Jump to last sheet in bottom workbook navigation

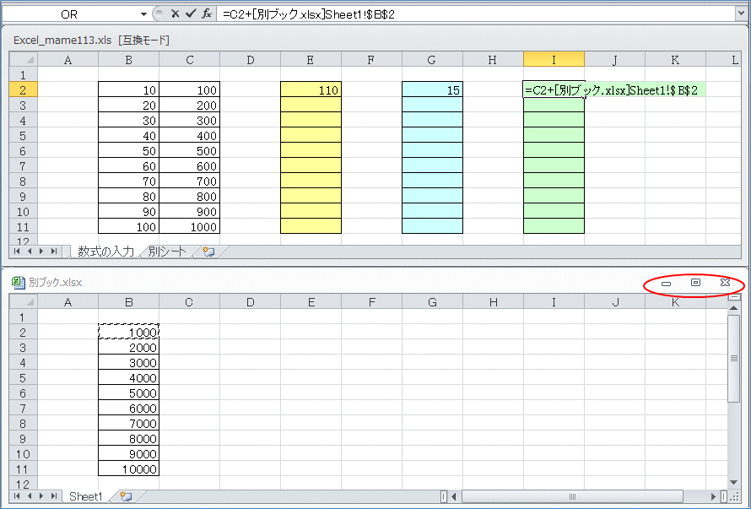pos(54,496)
